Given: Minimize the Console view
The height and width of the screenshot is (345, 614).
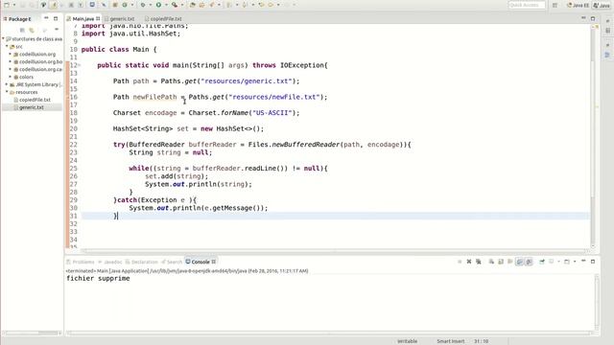Looking at the screenshot, I should [x=583, y=262].
